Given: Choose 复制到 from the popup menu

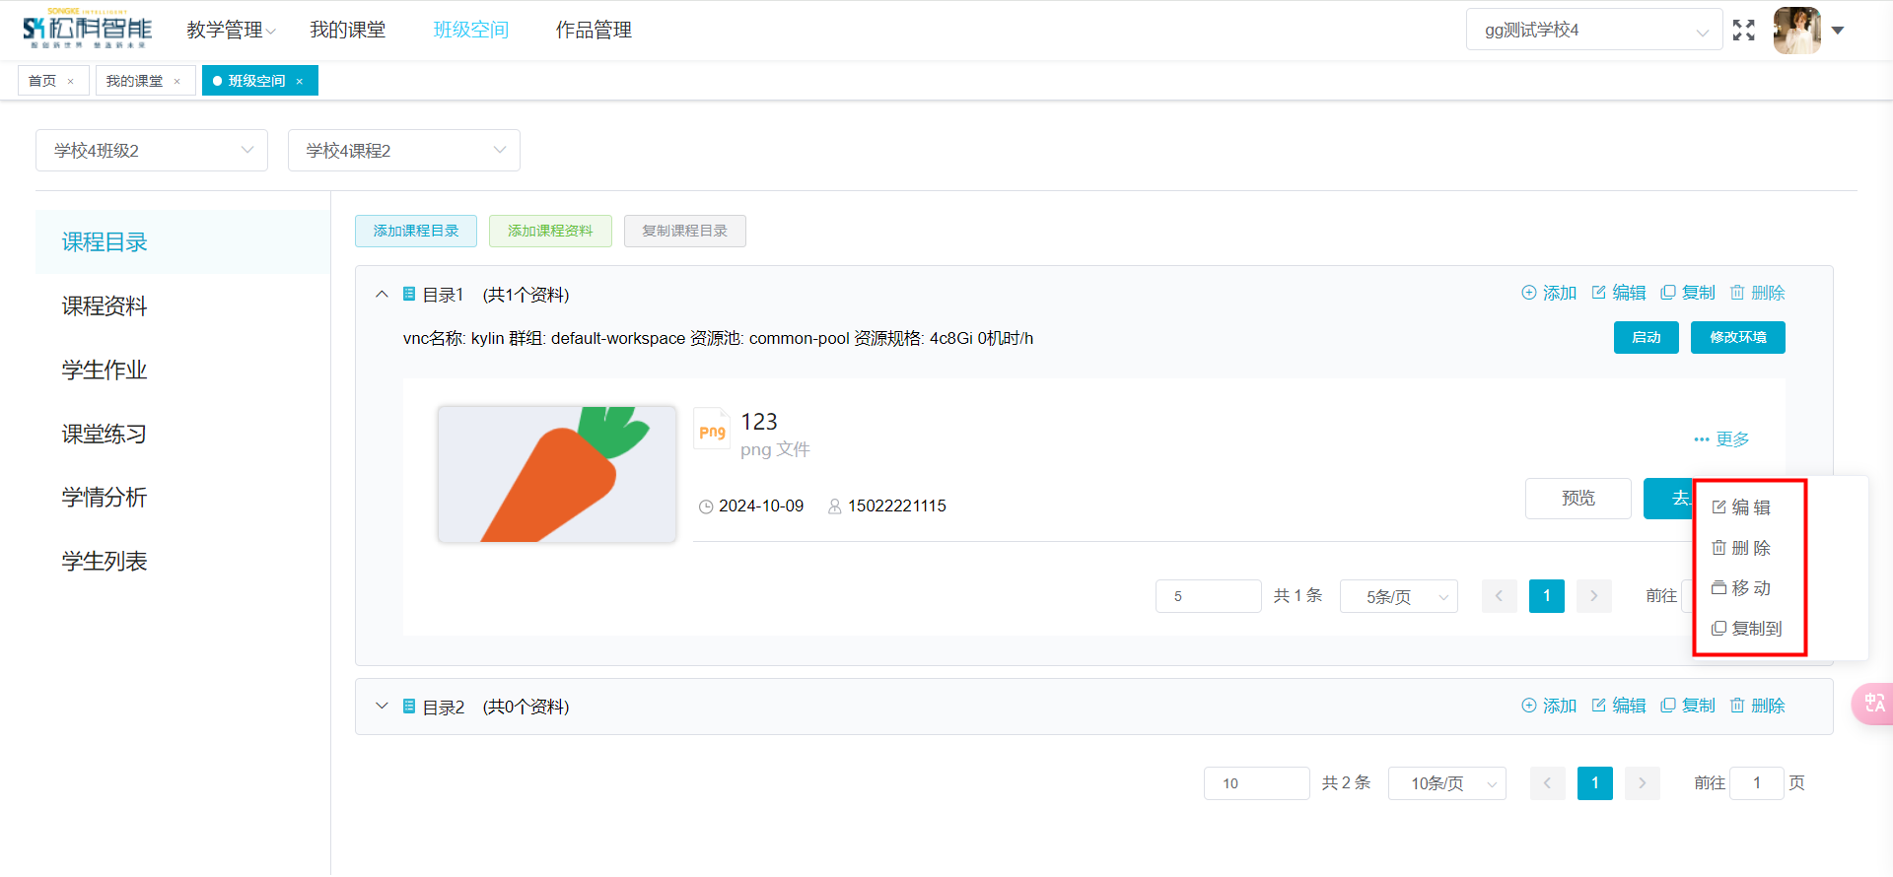Looking at the screenshot, I should pos(1747,629).
